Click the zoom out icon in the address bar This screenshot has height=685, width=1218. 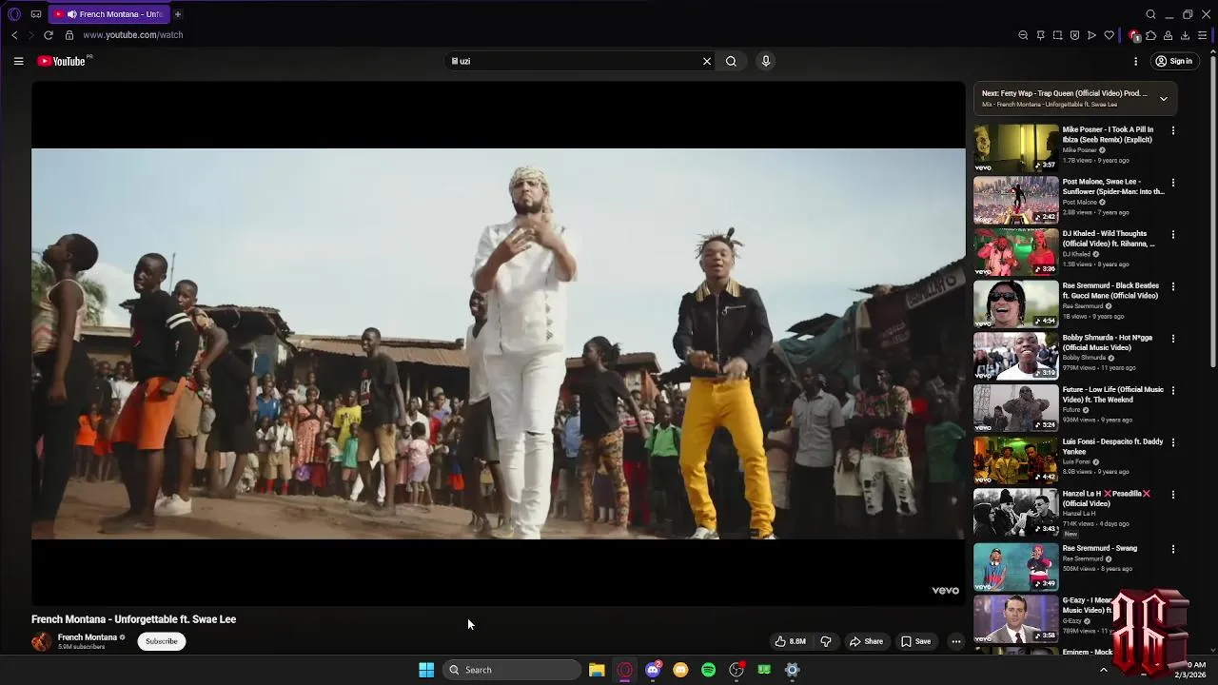[1023, 35]
